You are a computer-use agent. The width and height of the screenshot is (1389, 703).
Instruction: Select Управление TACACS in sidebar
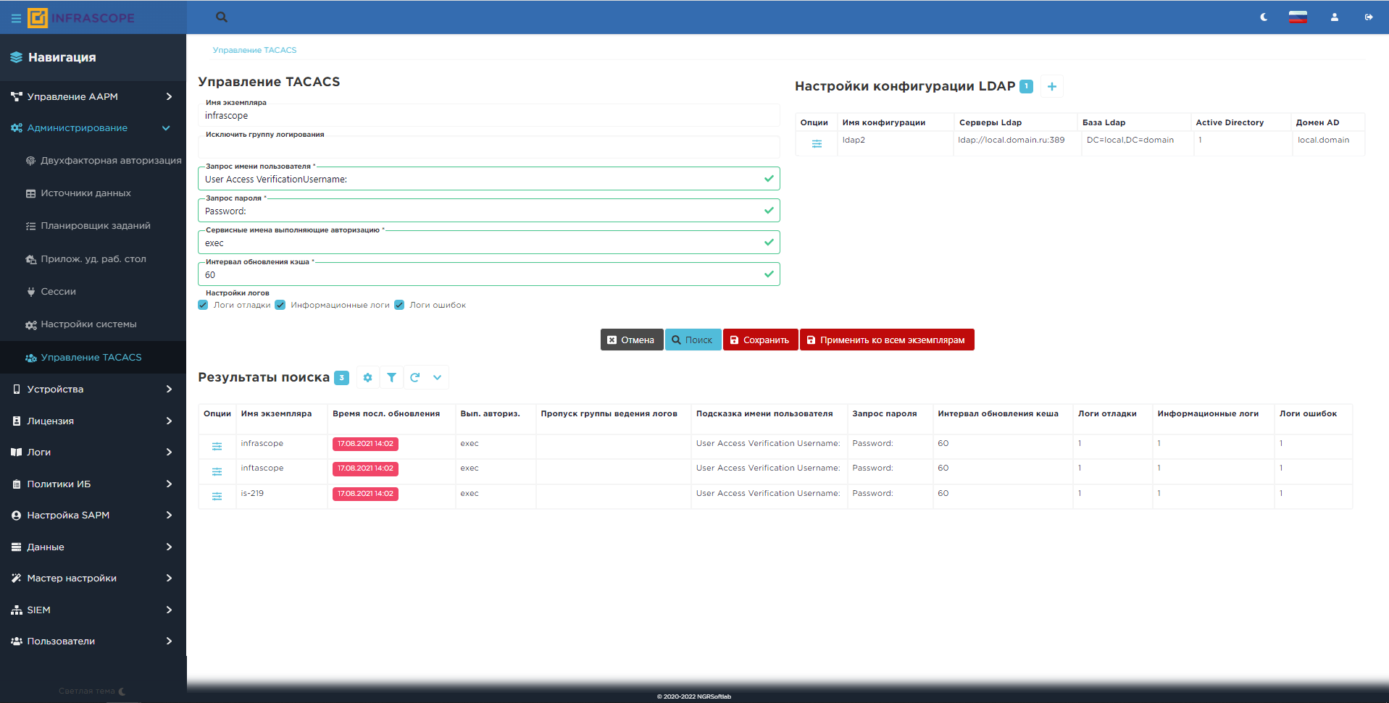click(x=93, y=358)
